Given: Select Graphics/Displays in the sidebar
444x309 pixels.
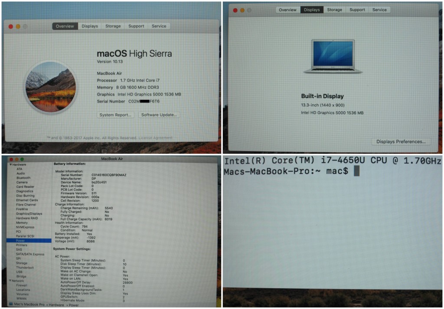Looking at the screenshot, I should pos(29,214).
